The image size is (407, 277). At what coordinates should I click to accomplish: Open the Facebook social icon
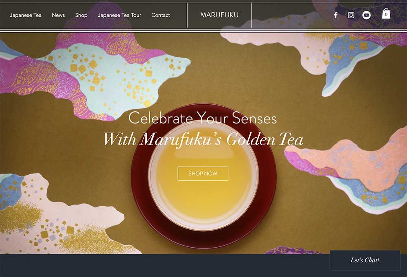point(336,15)
